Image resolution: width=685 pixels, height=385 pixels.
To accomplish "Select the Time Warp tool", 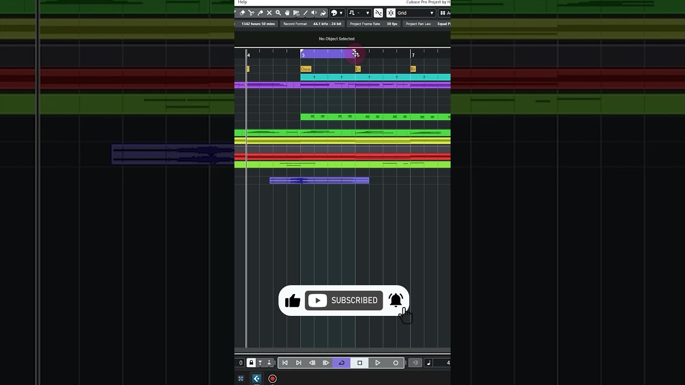I will pos(296,13).
